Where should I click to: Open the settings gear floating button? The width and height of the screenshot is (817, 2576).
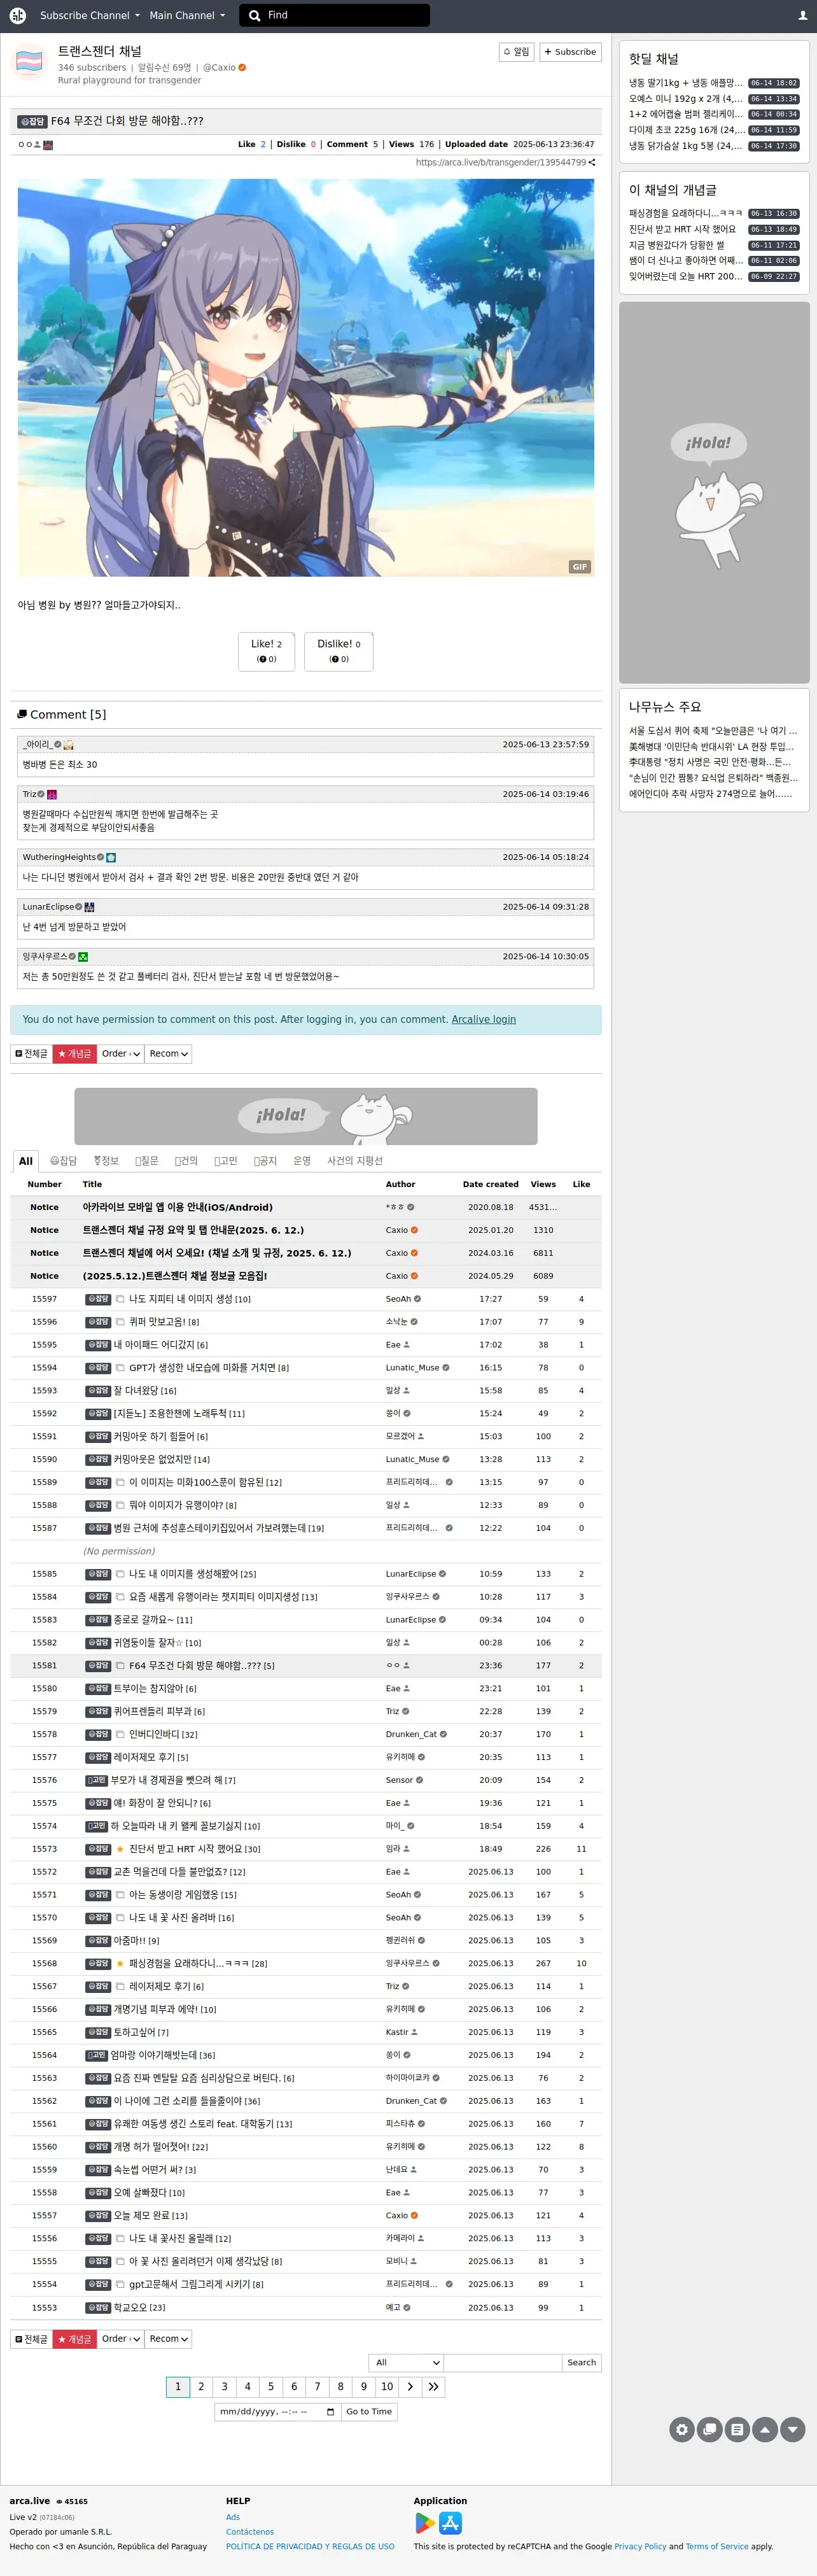coord(682,2428)
